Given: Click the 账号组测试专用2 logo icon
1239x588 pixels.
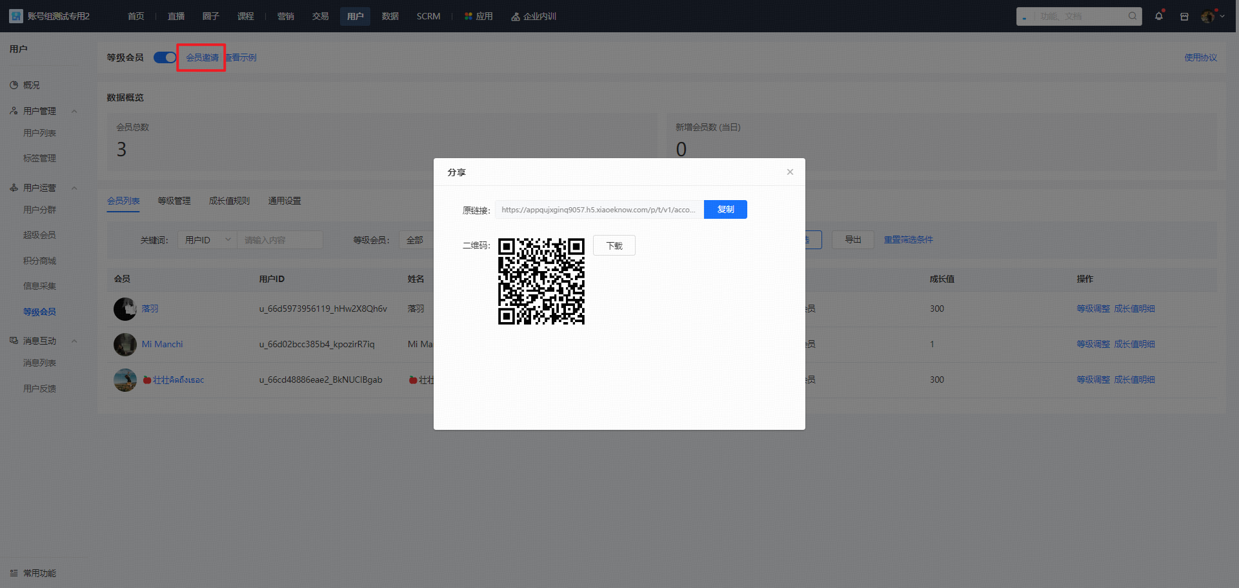Looking at the screenshot, I should coord(16,16).
